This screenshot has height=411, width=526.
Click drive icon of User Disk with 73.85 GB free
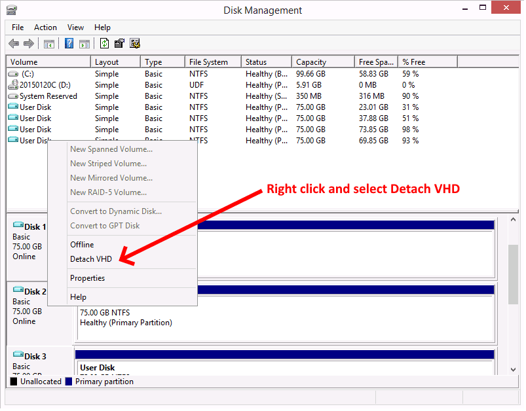pos(13,129)
